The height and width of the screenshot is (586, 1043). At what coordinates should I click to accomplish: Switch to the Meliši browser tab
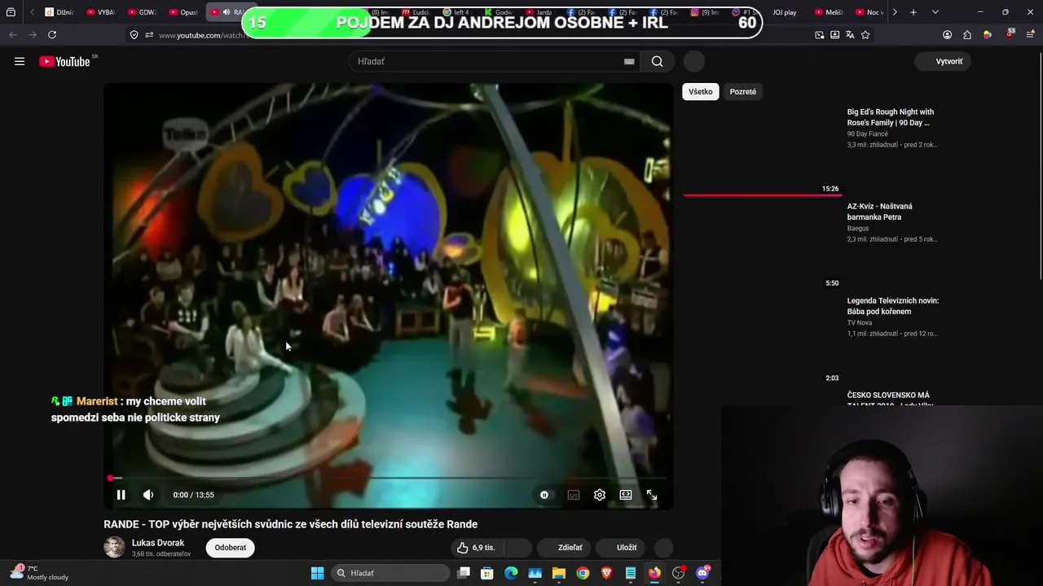(829, 12)
